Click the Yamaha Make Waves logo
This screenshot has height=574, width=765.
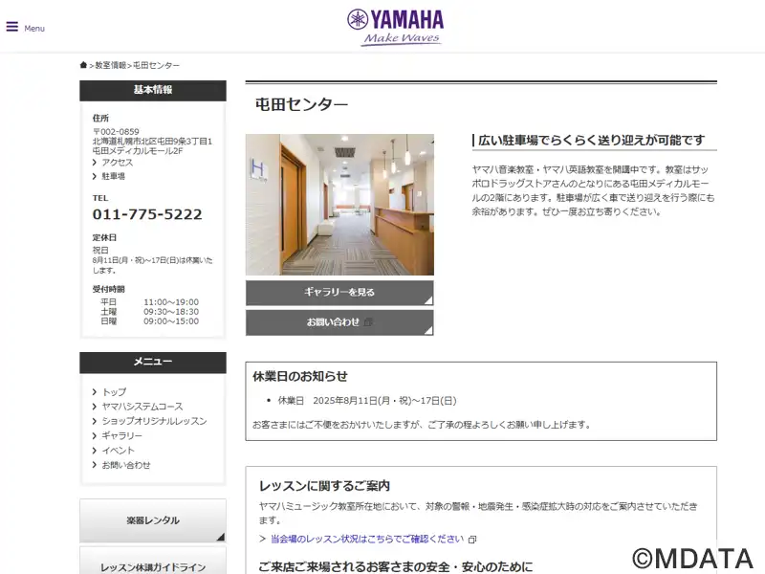click(x=395, y=28)
